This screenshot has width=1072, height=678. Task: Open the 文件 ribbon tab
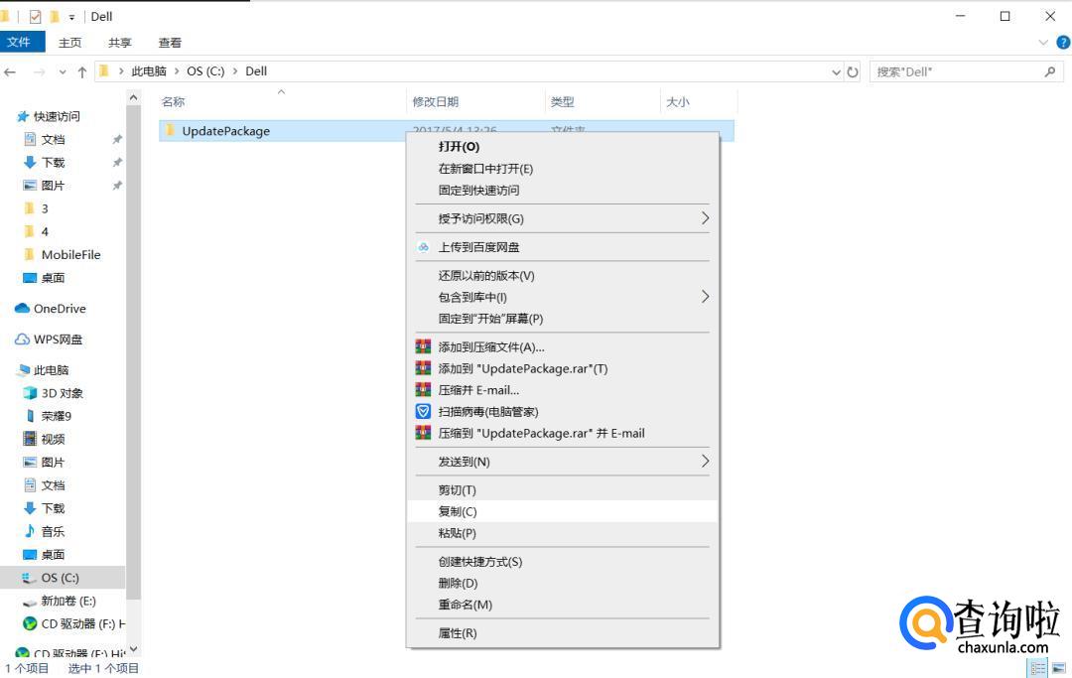[x=20, y=43]
